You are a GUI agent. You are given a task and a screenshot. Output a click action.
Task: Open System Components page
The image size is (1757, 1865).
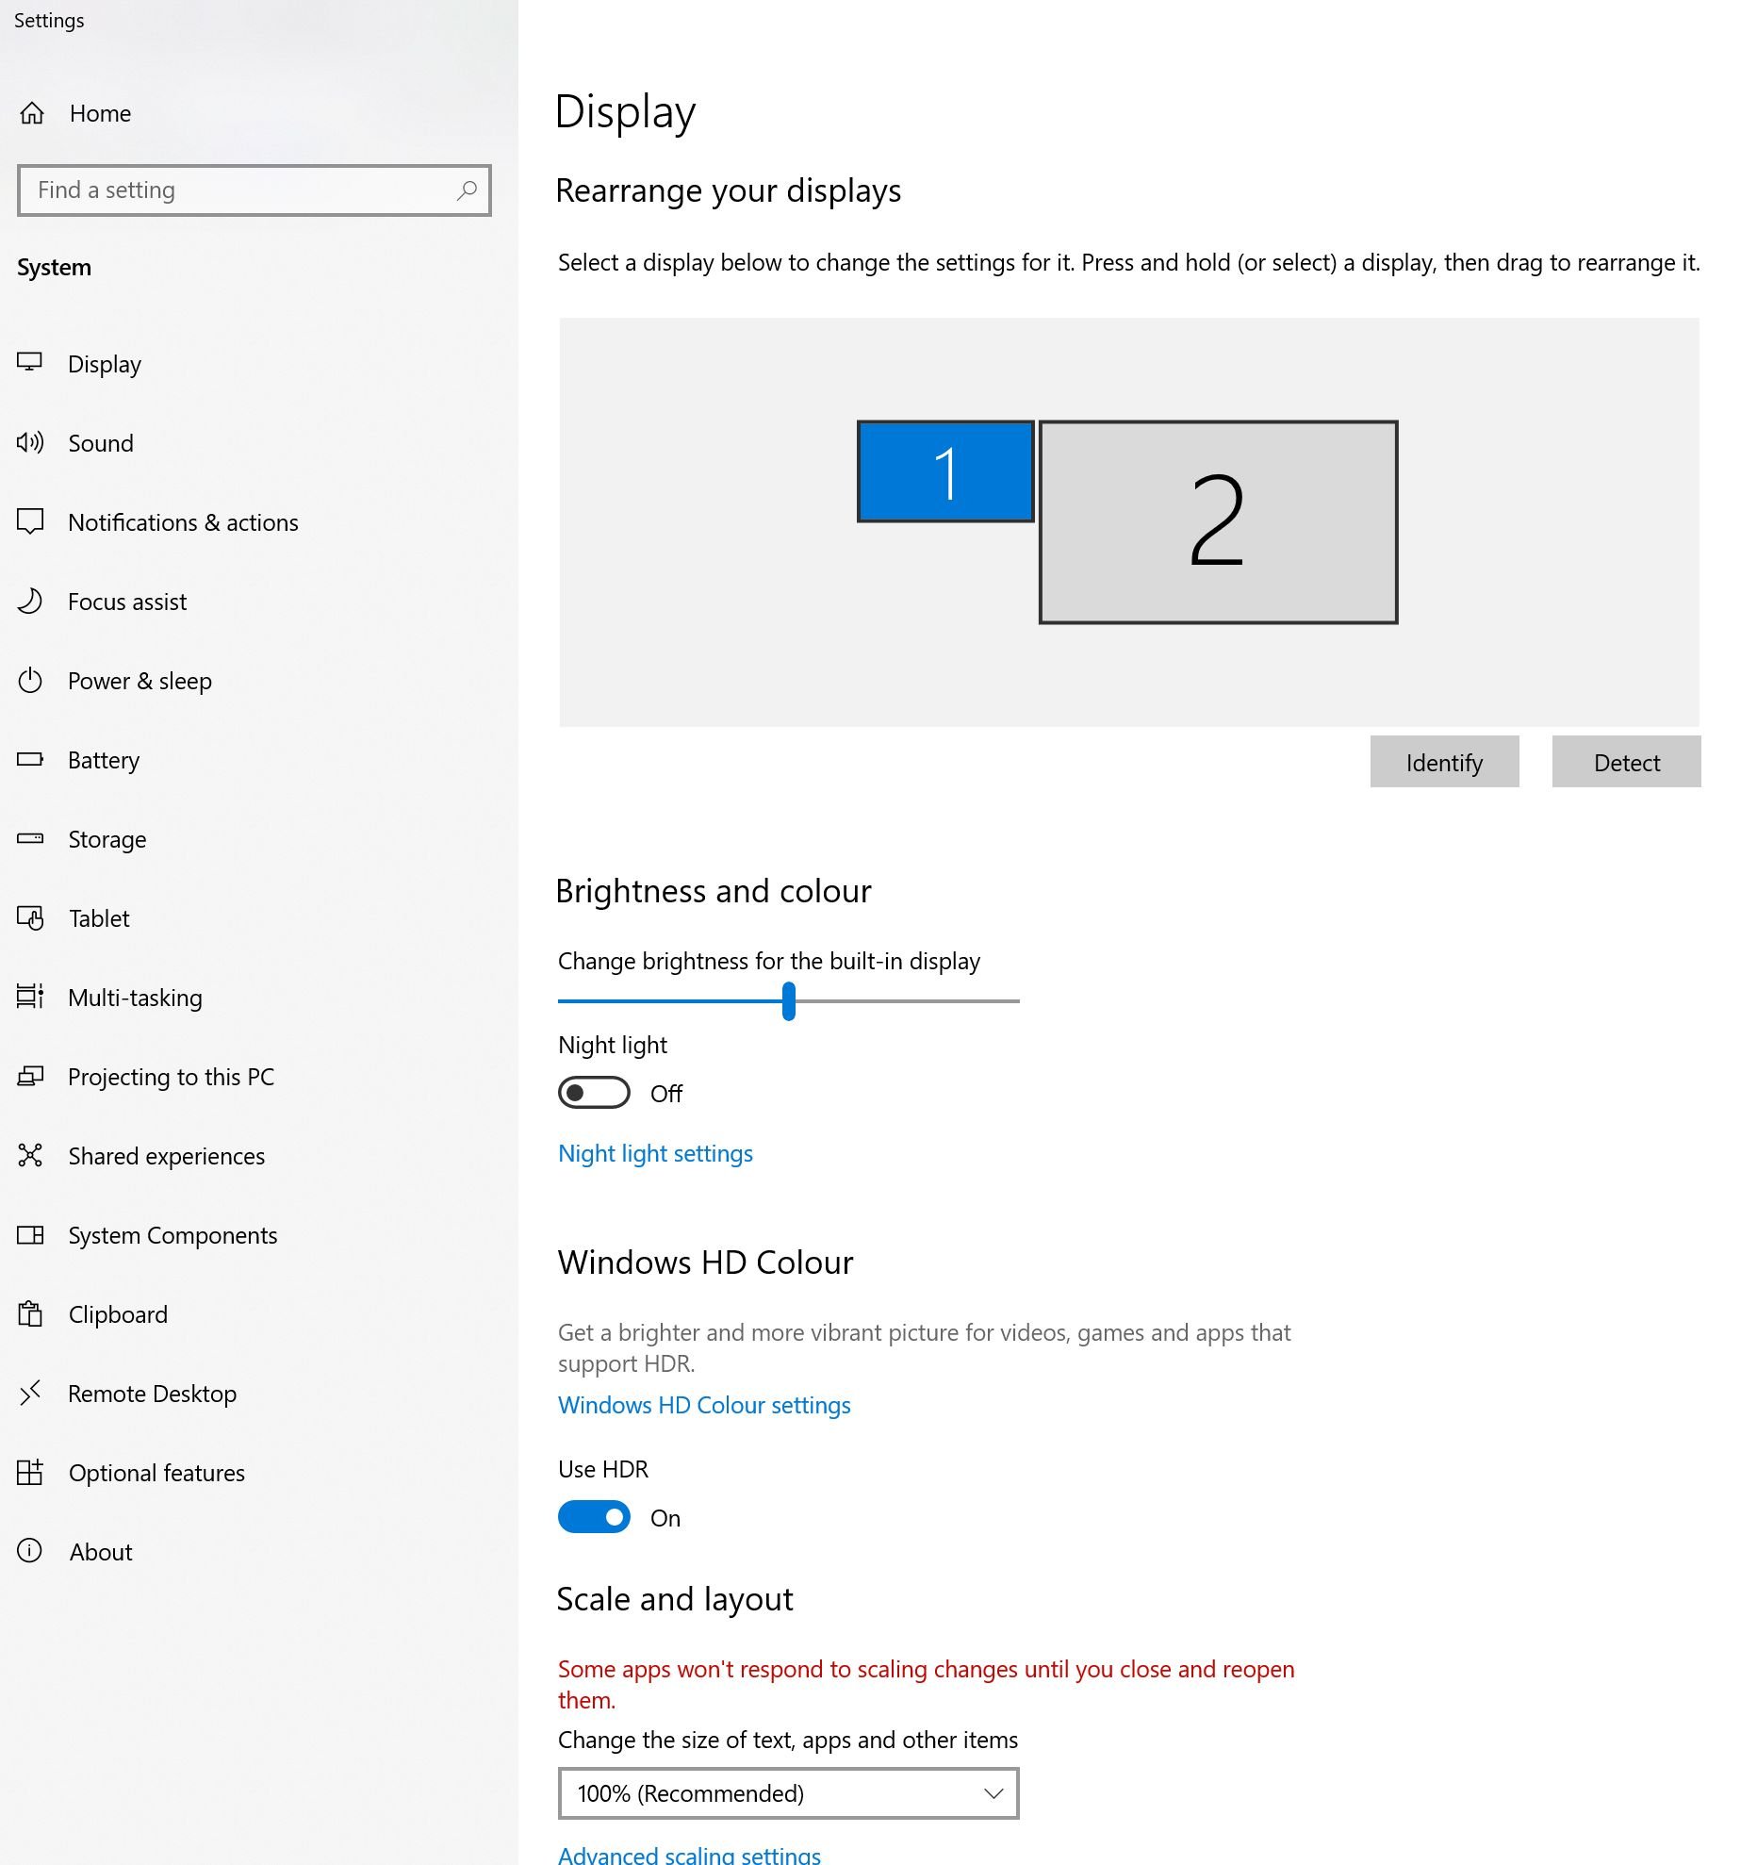(172, 1235)
